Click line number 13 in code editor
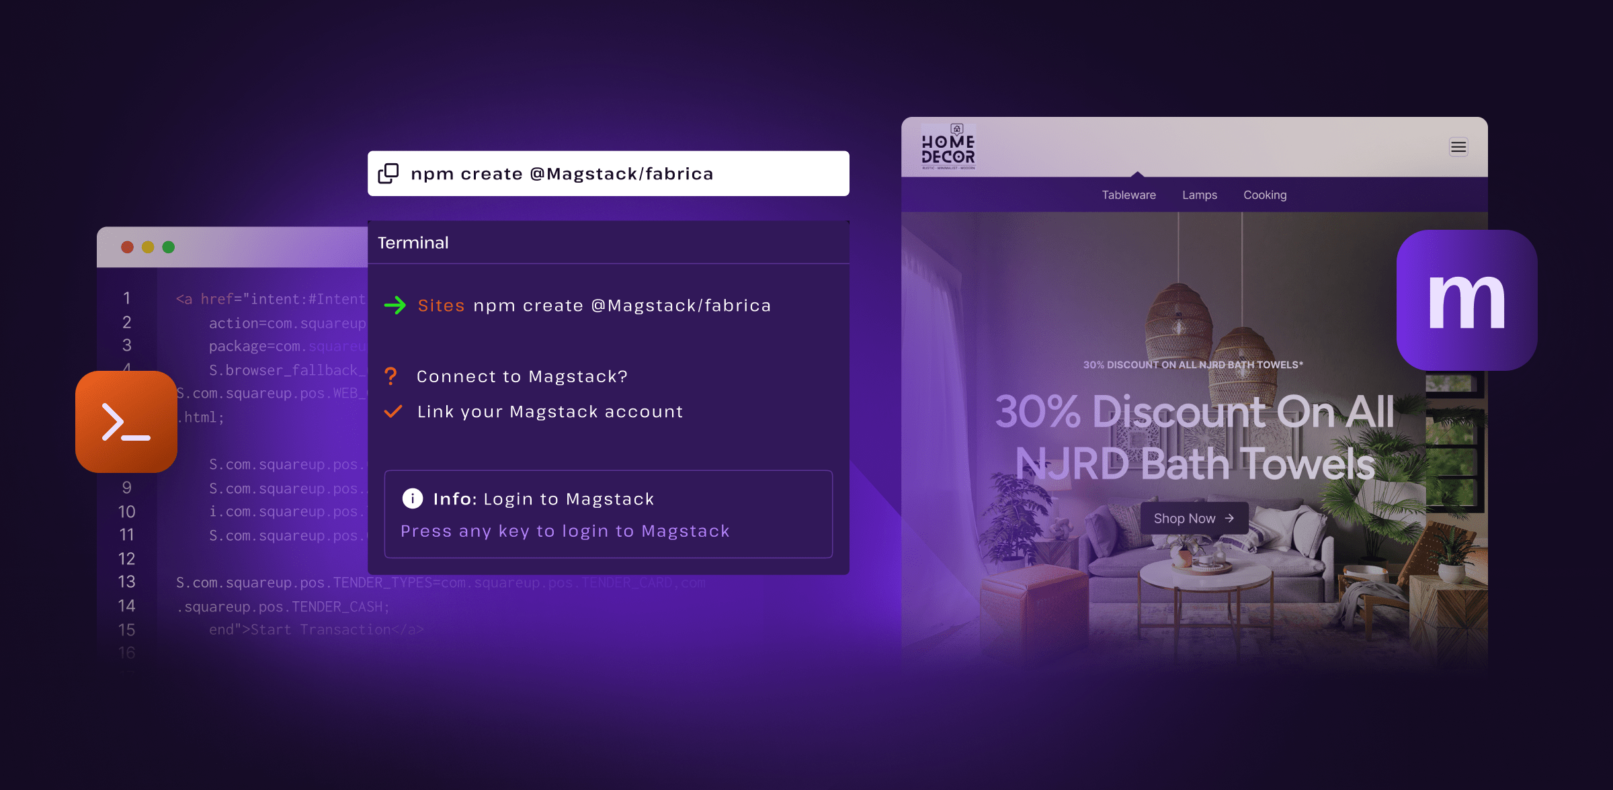This screenshot has height=790, width=1613. pos(126,582)
